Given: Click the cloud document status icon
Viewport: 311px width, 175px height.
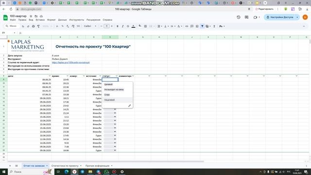Looking at the screenshot, I should coord(41,16).
